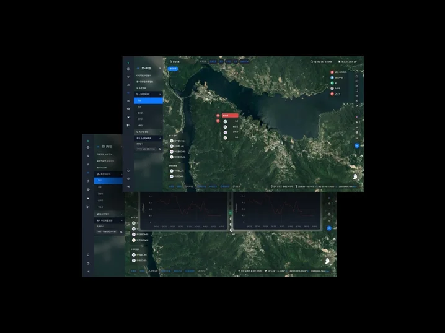Viewport: 445px width, 333px height.
Task: Click the blue pill button below the map search
Action: [174, 69]
